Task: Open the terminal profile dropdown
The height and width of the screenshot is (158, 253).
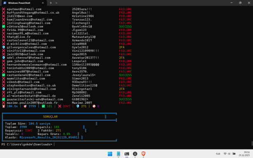Action: 56,3
